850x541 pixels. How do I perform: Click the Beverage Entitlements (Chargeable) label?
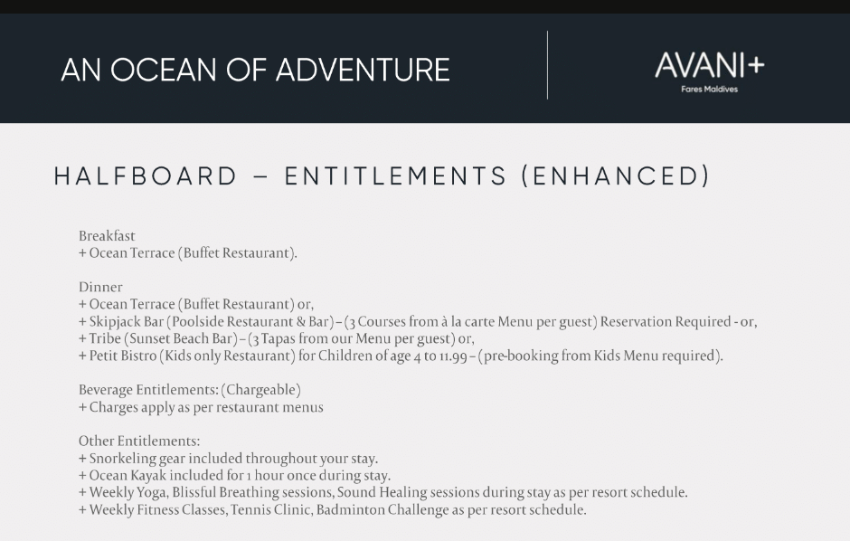coord(190,390)
